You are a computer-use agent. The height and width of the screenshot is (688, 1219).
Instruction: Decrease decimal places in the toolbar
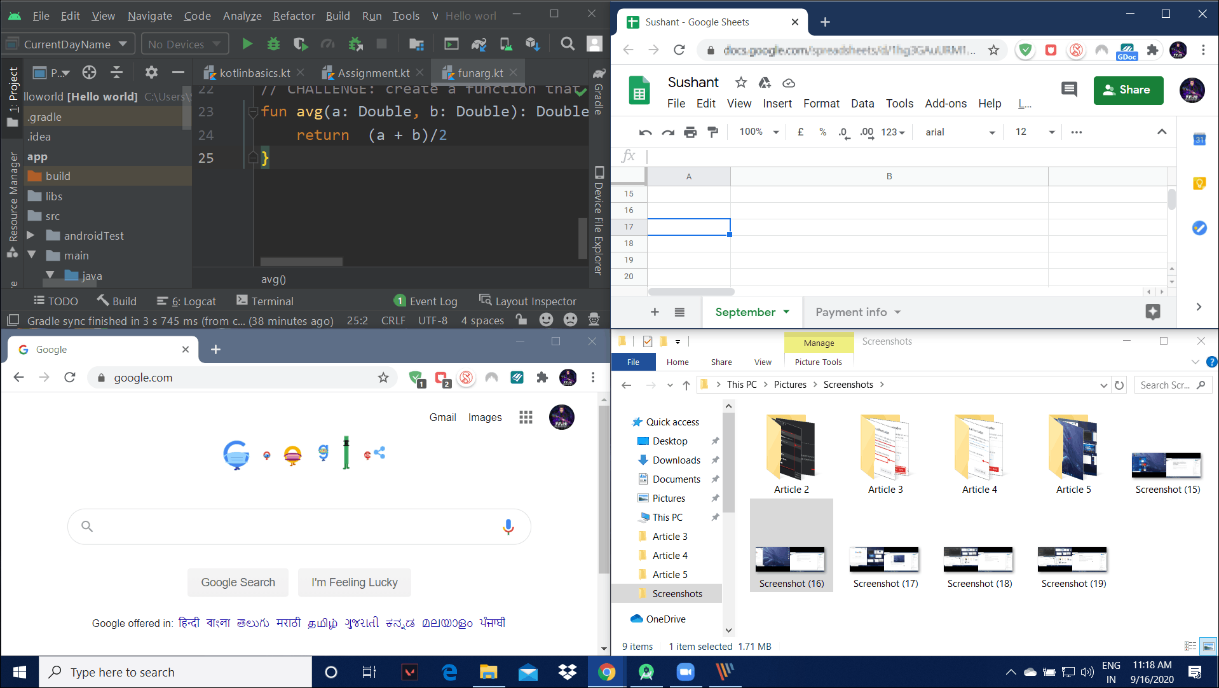(x=843, y=133)
